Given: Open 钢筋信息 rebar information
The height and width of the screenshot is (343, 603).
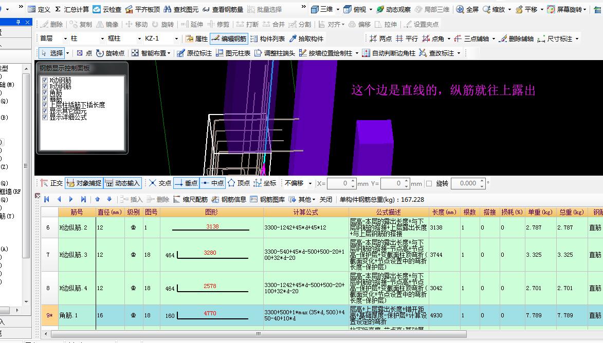Looking at the screenshot, I should coord(229,199).
